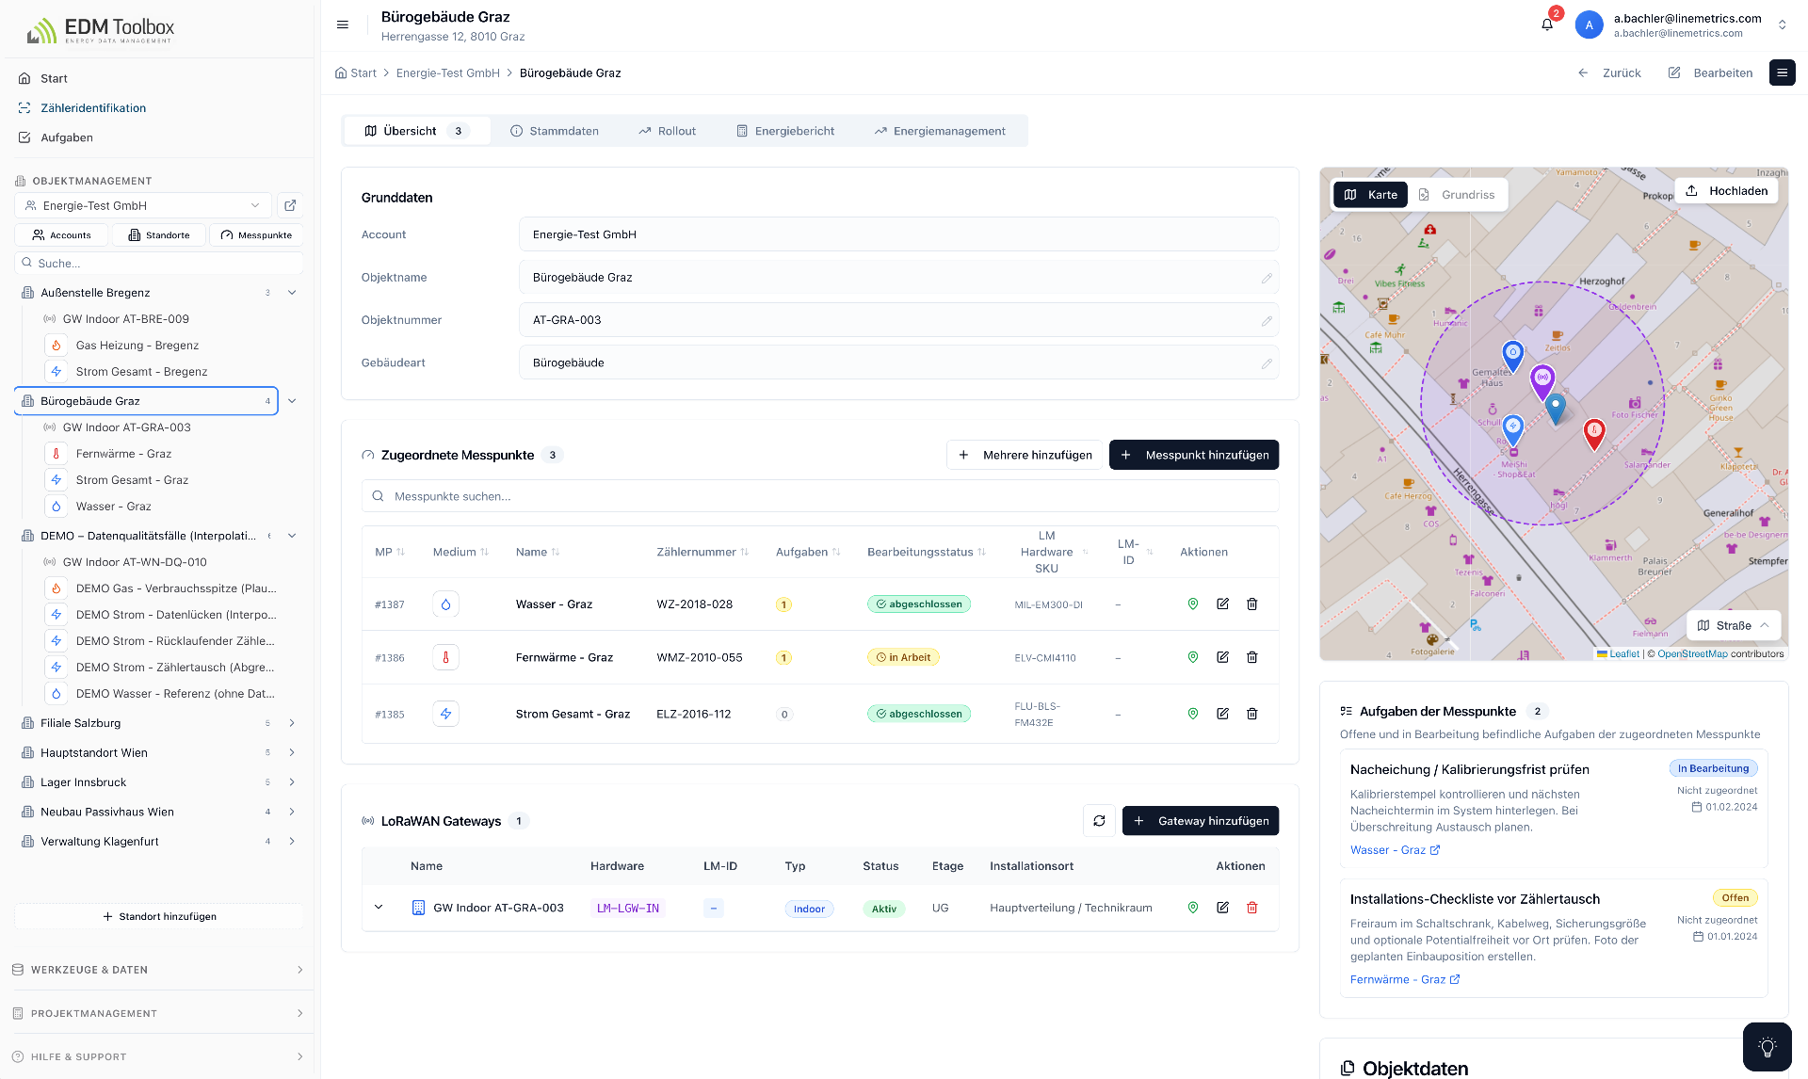Edit the Objektname field pencil

(x=1267, y=278)
